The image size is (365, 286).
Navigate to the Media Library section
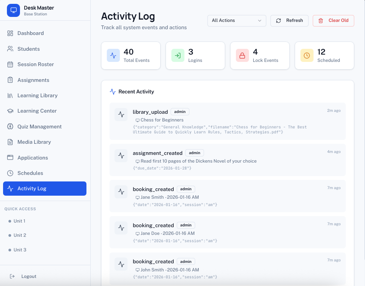point(34,142)
